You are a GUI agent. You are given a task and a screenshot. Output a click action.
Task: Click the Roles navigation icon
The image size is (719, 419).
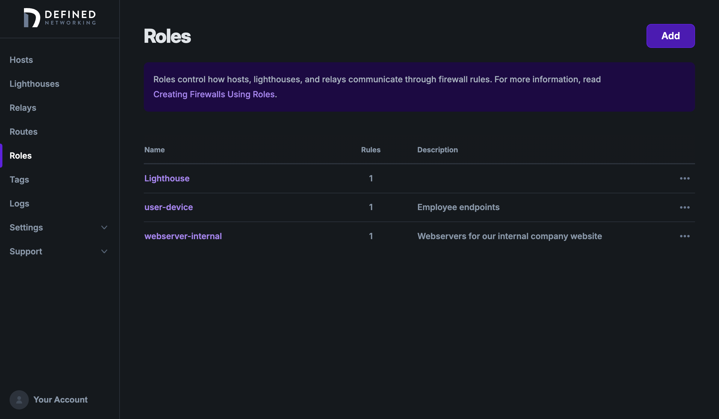[20, 155]
